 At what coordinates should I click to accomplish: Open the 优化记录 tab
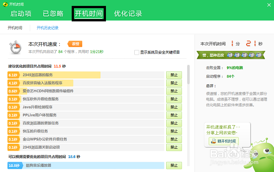pos(128,14)
